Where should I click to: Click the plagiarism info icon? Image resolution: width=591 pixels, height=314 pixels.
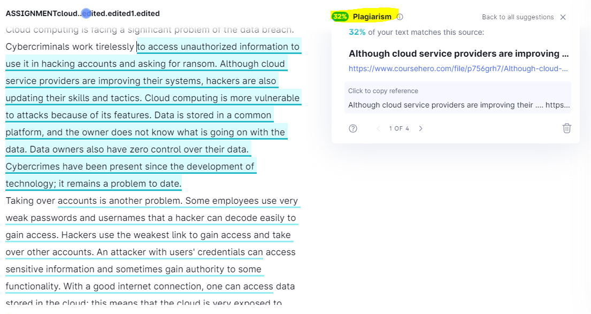(400, 17)
